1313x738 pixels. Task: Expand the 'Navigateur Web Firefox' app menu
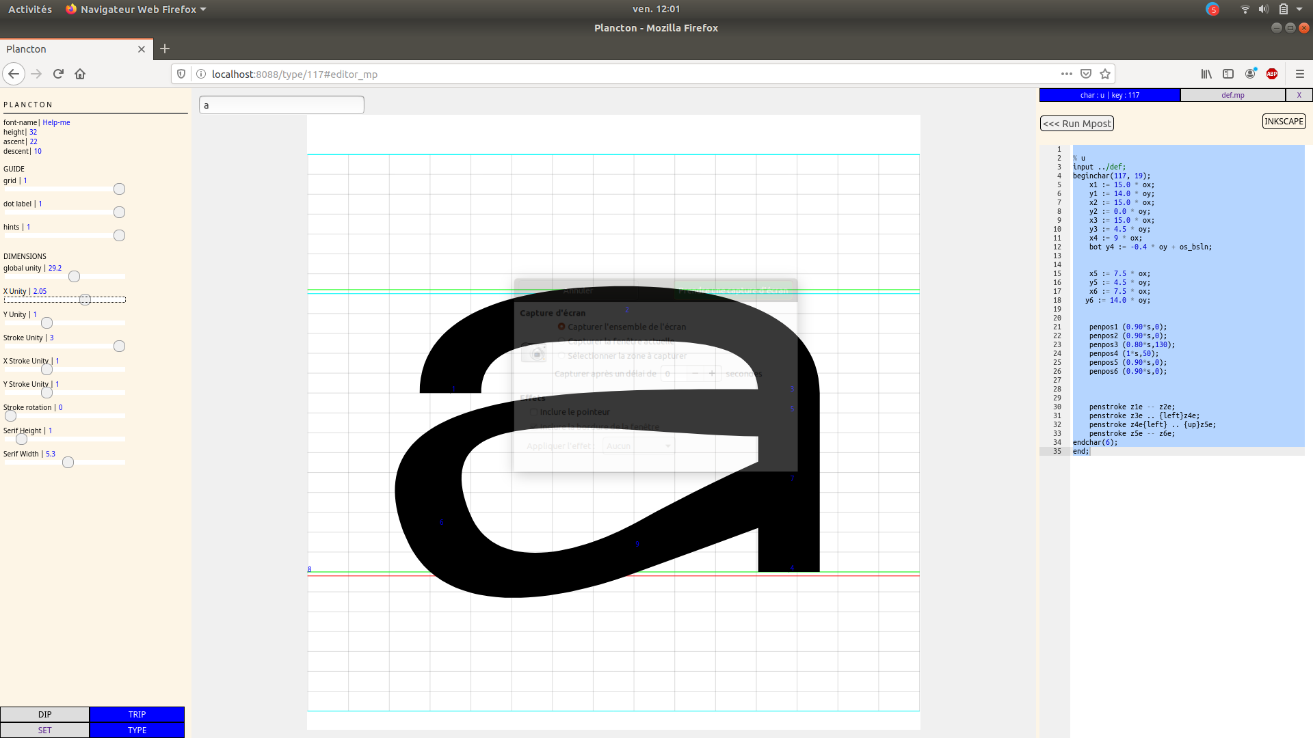click(137, 9)
